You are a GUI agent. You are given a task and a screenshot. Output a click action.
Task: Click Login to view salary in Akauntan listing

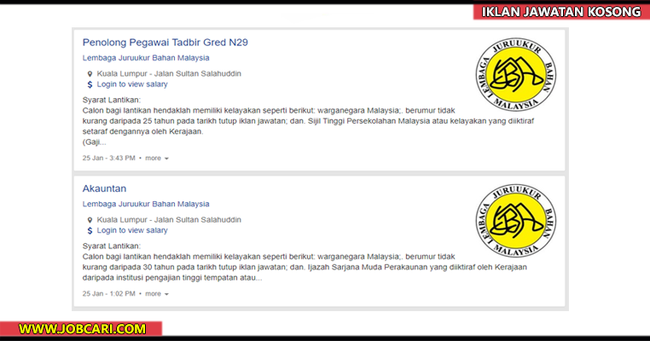pyautogui.click(x=132, y=230)
